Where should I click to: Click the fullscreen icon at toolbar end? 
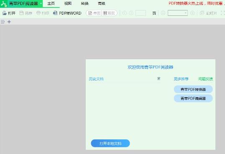[223, 13]
